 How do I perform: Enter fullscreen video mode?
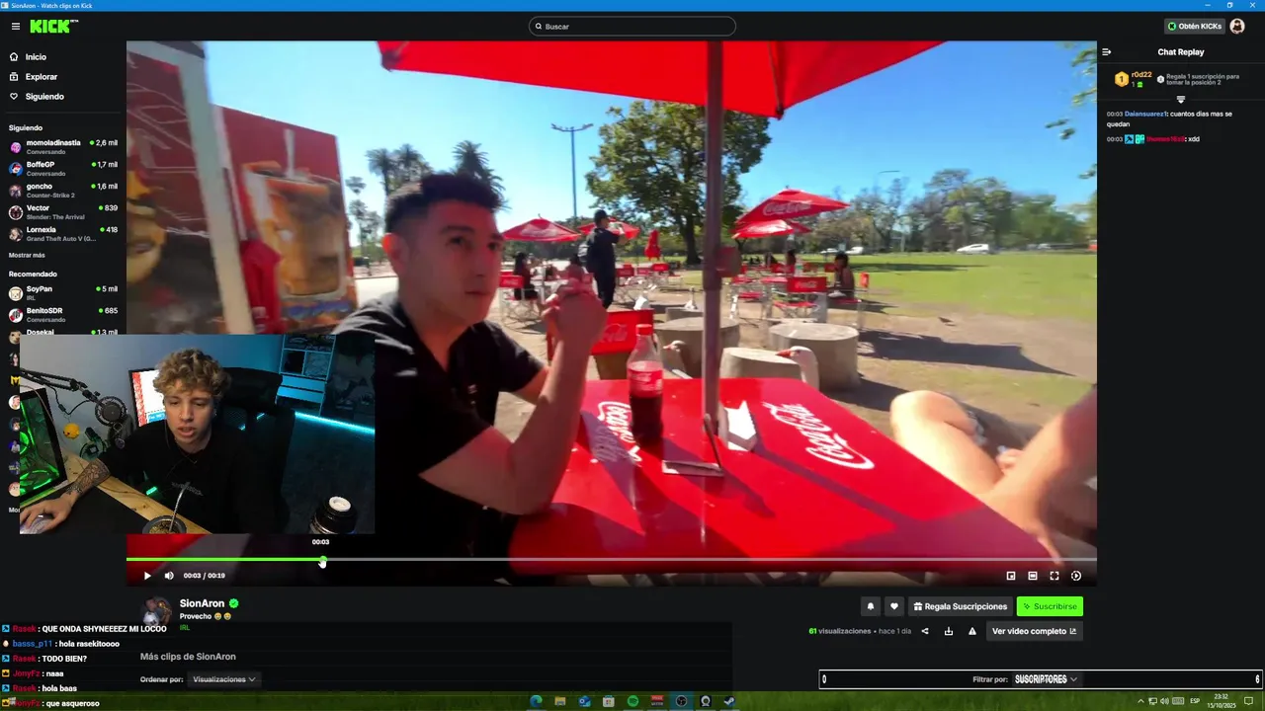[1054, 576]
